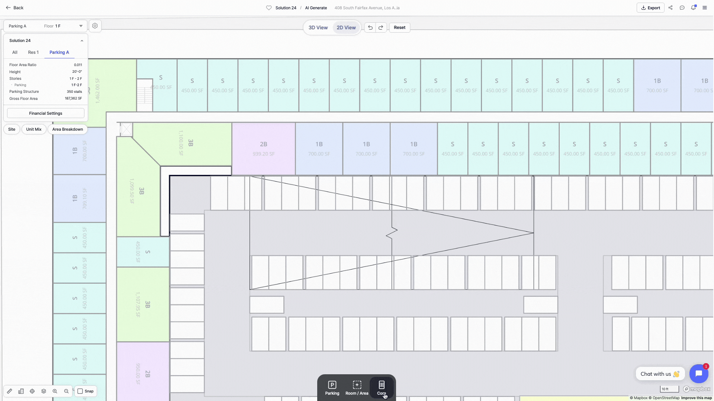Enable the Snap checkbox

tap(80, 391)
